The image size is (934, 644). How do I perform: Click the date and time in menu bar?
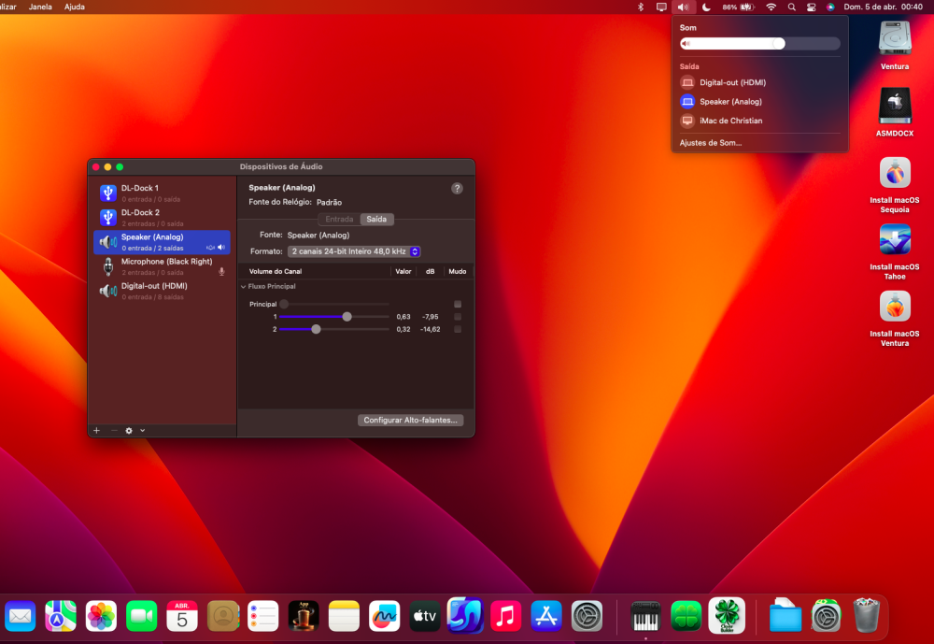click(883, 7)
